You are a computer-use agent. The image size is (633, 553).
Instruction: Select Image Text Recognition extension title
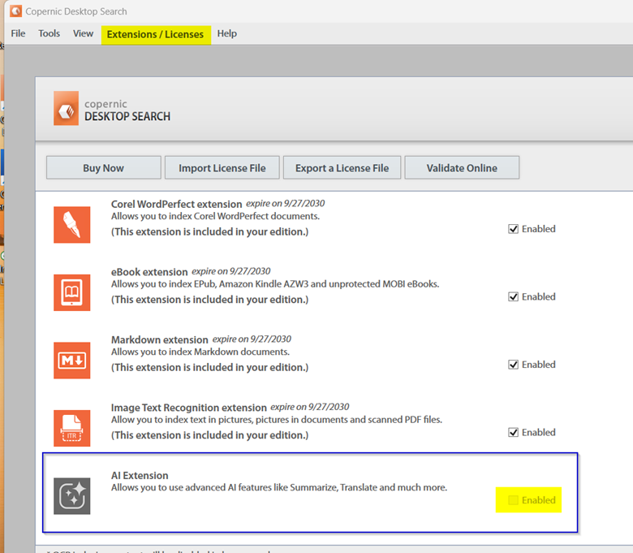189,408
